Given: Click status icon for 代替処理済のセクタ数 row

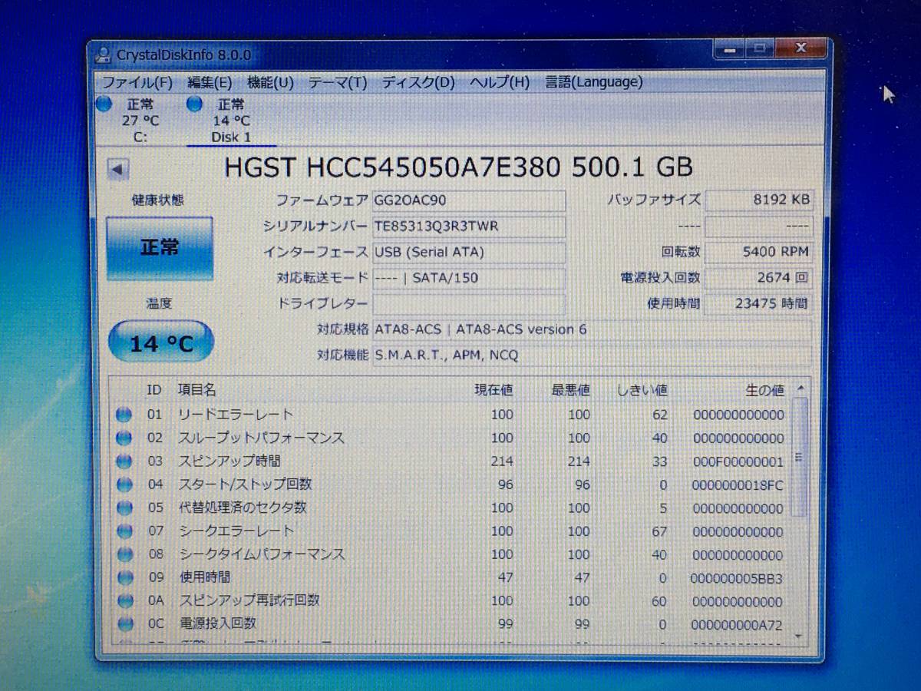Looking at the screenshot, I should tap(124, 508).
